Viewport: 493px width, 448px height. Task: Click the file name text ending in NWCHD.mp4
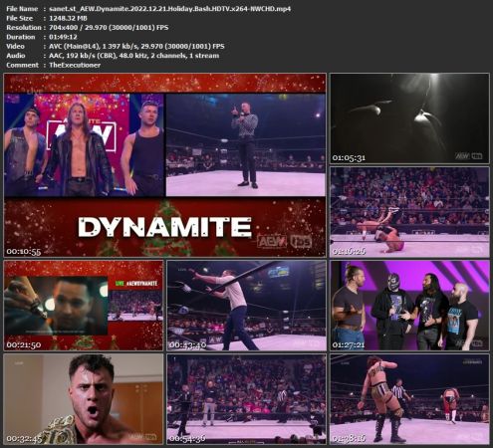pos(170,9)
